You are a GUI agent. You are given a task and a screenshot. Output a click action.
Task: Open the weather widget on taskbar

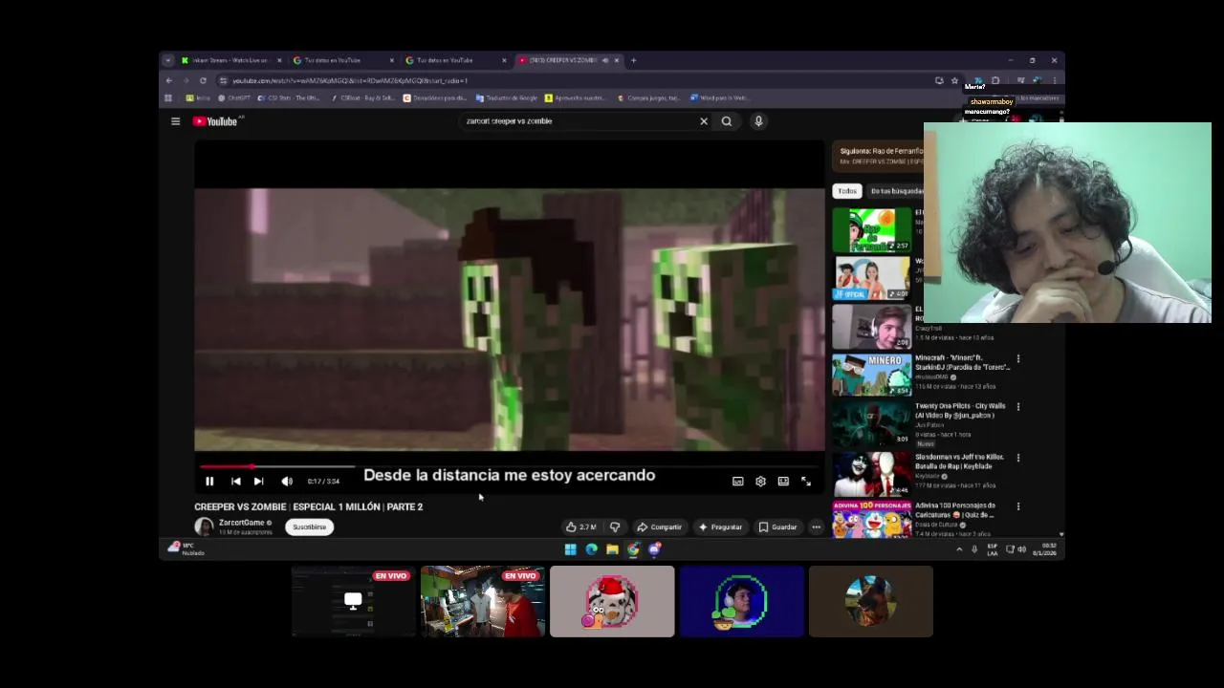[x=186, y=548]
